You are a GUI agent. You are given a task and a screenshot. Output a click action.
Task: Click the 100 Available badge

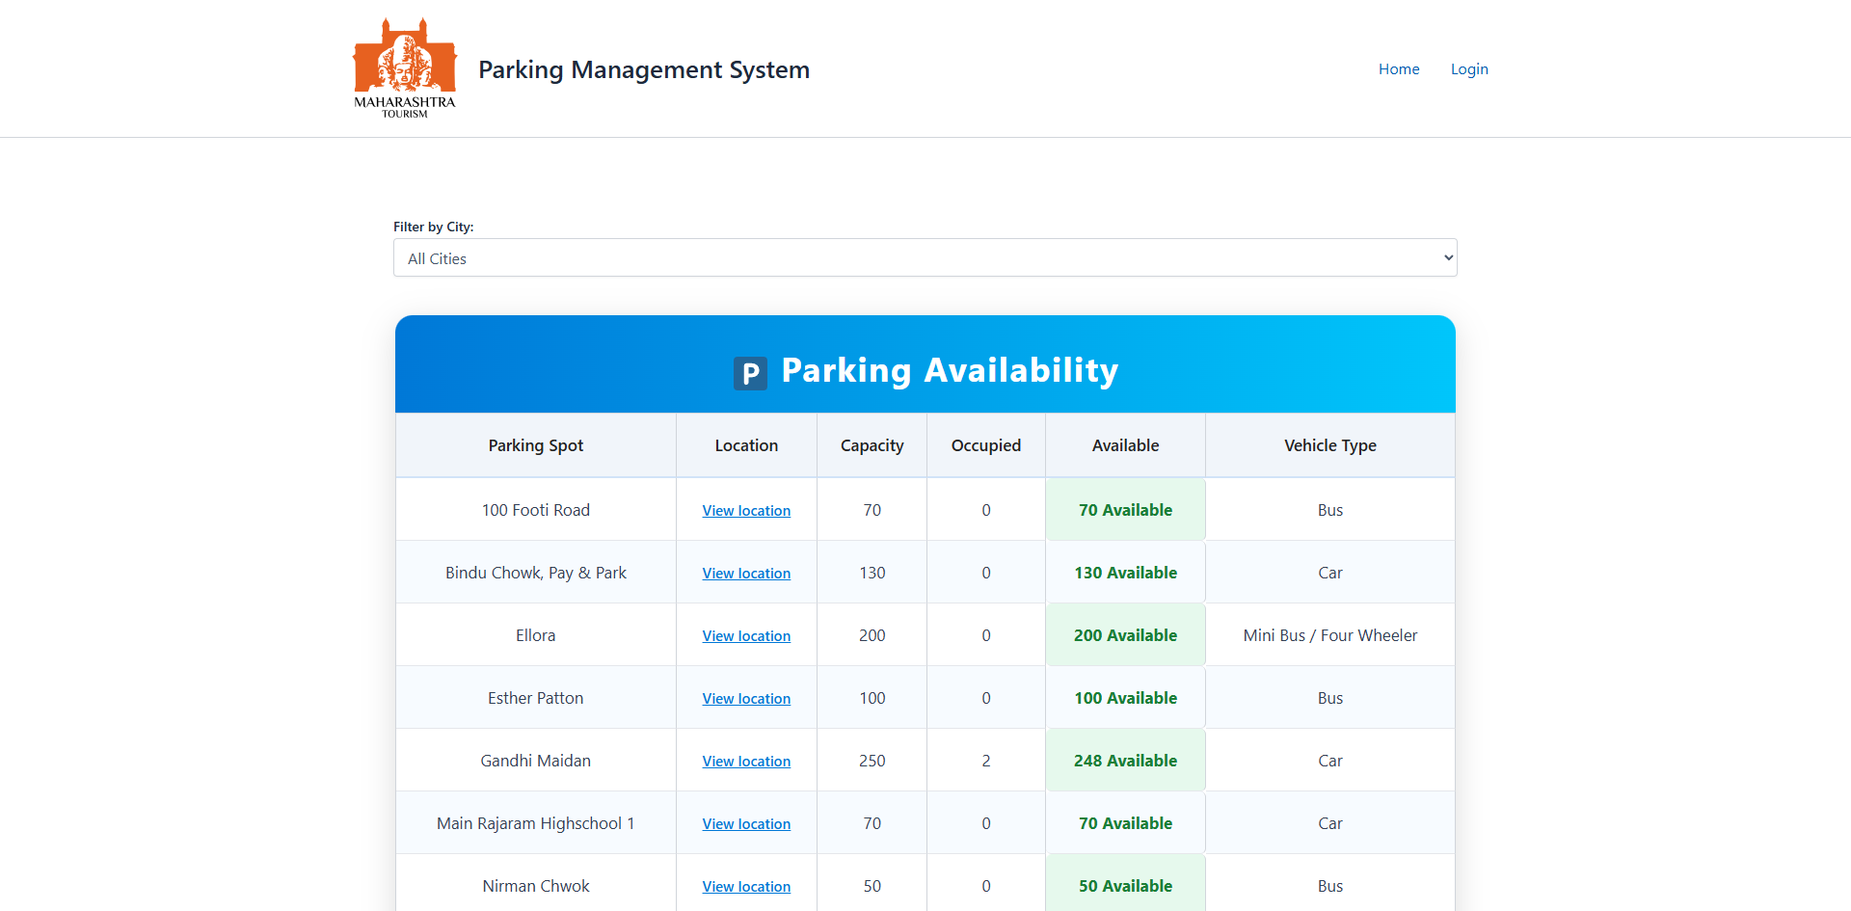click(1125, 698)
